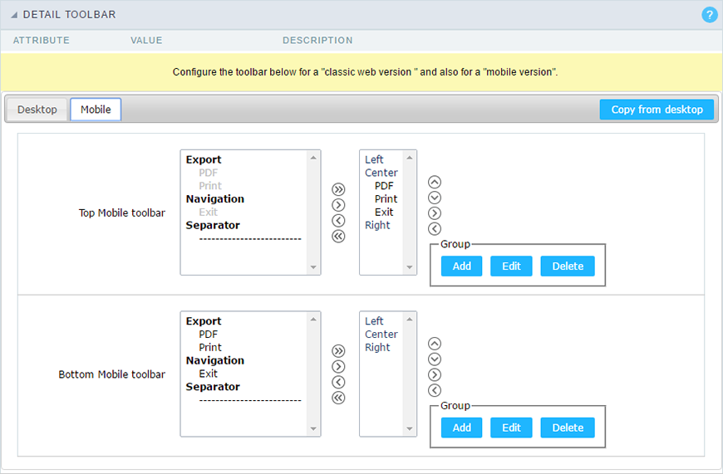Click move up arrow icon for Top Mobile toolbar
This screenshot has width=723, height=474.
click(x=434, y=182)
